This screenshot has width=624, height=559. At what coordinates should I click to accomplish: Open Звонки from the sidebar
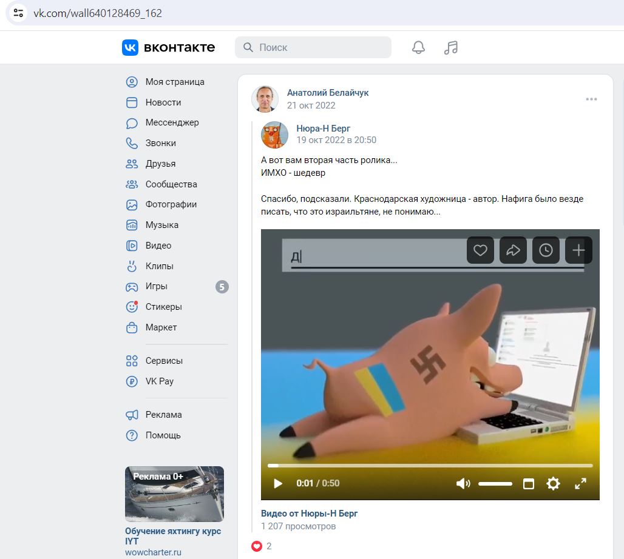161,143
